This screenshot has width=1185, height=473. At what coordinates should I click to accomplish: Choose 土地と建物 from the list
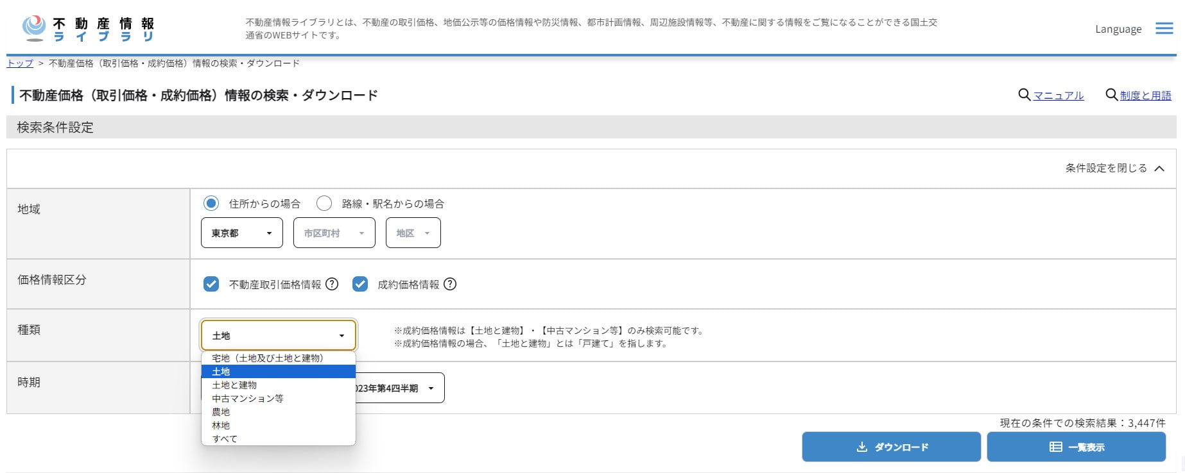pyautogui.click(x=279, y=385)
